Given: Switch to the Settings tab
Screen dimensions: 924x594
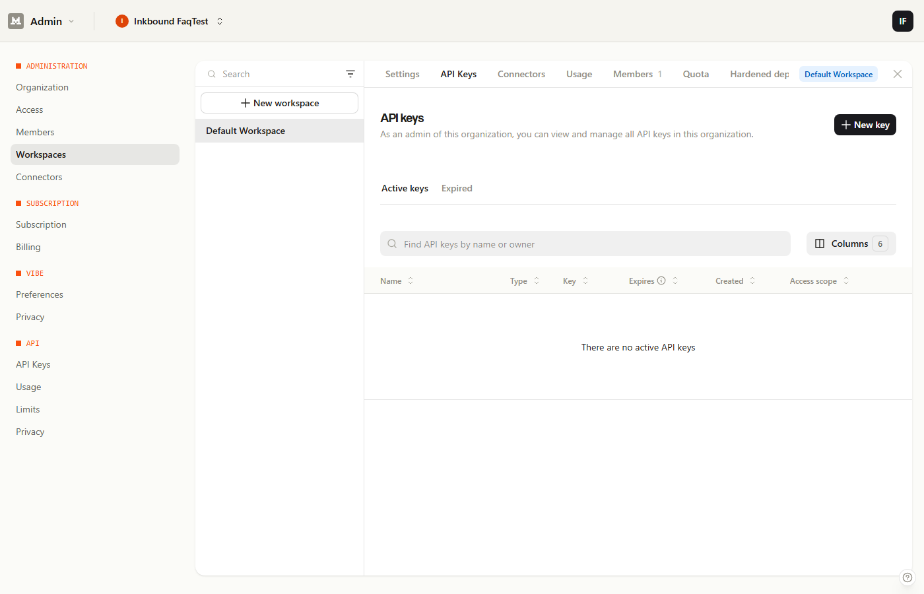Looking at the screenshot, I should [x=403, y=74].
